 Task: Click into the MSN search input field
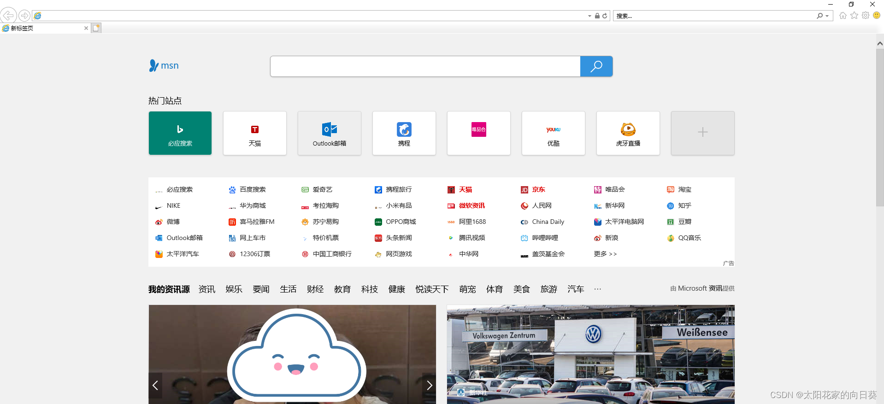425,66
